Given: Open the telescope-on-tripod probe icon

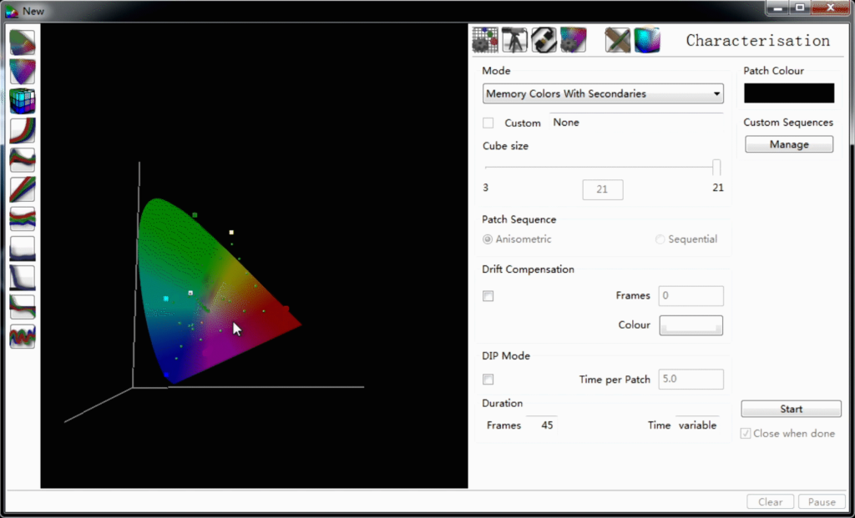Looking at the screenshot, I should [514, 40].
